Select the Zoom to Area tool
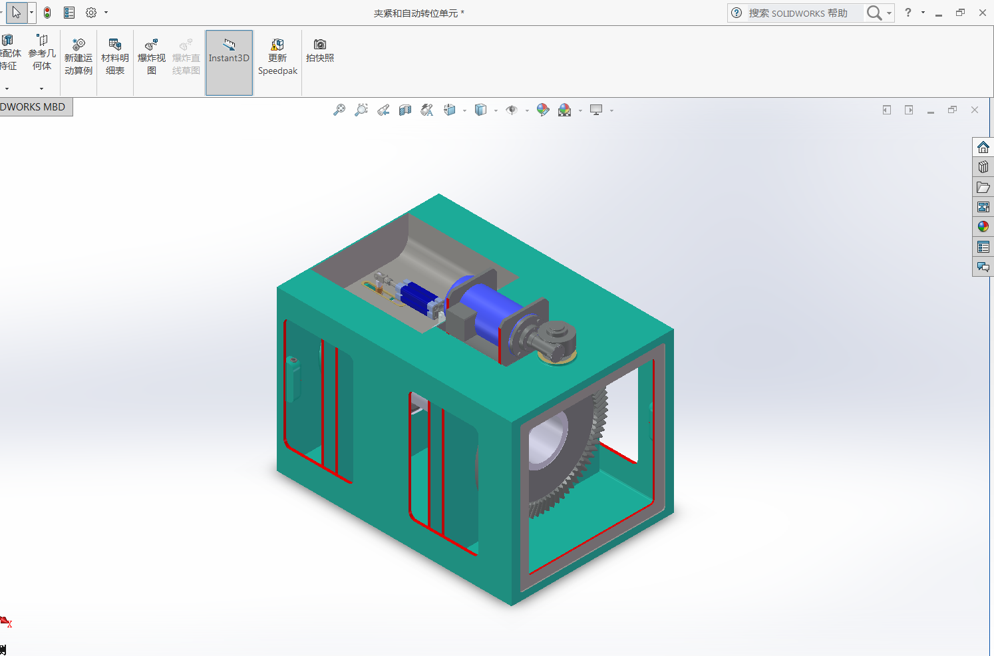The image size is (994, 656). click(361, 110)
